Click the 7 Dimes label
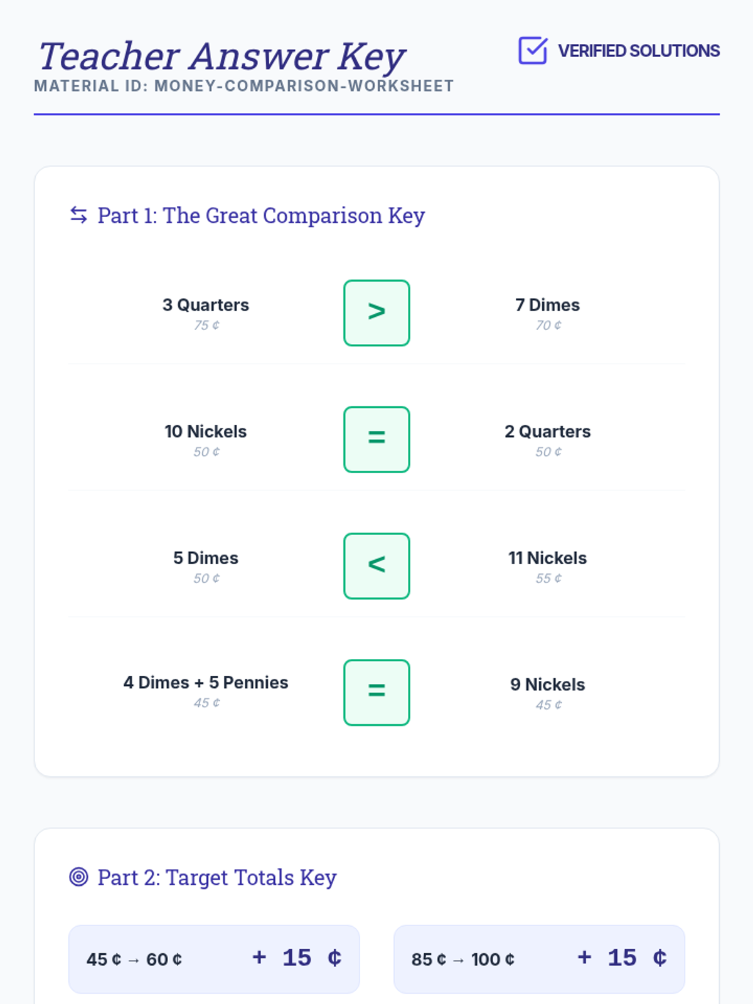Image resolution: width=753 pixels, height=1004 pixels. pyautogui.click(x=547, y=305)
